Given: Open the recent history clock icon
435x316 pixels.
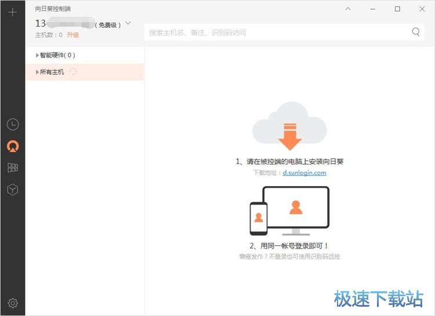Looking at the screenshot, I should (13, 124).
